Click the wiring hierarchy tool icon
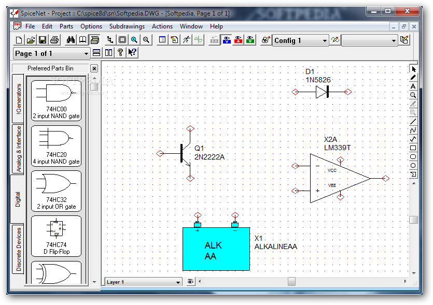This screenshot has height=305, width=433. click(x=110, y=40)
